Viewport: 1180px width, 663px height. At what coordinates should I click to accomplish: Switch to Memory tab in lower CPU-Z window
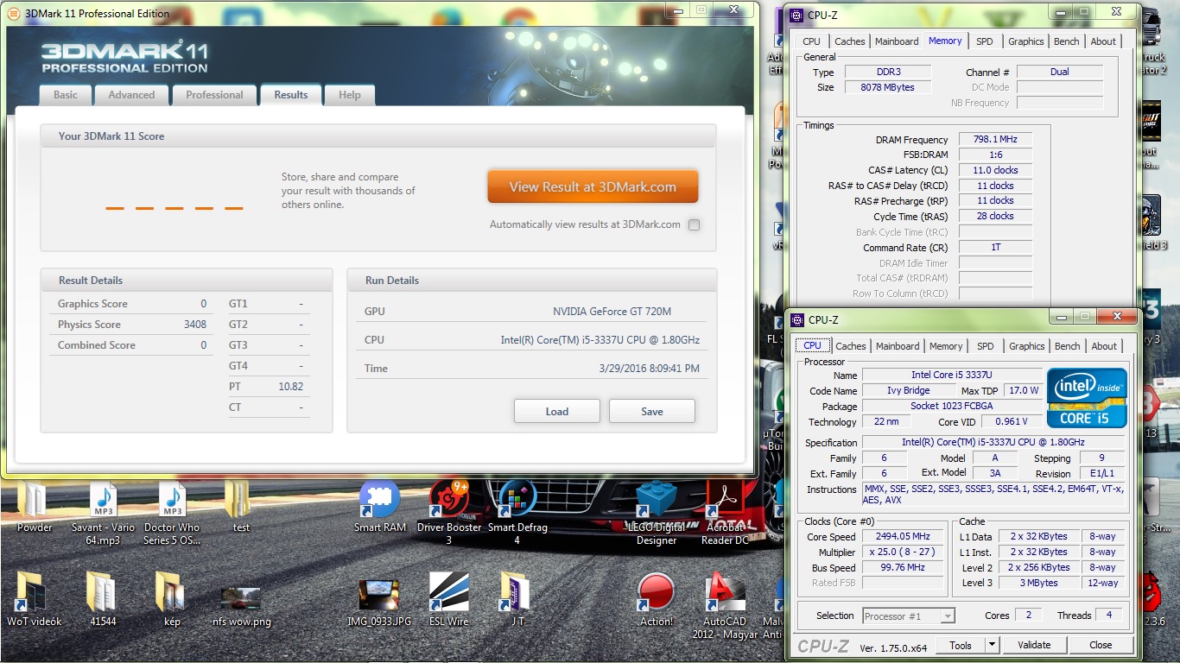pyautogui.click(x=946, y=346)
